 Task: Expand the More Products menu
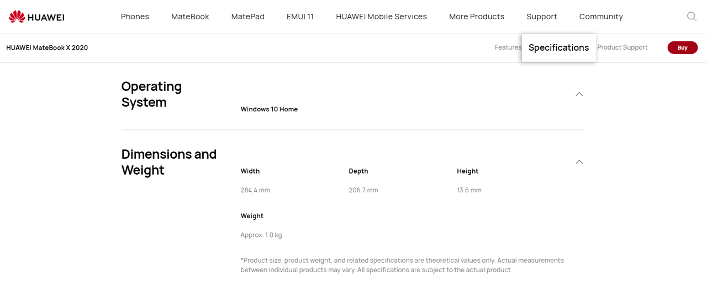click(476, 17)
